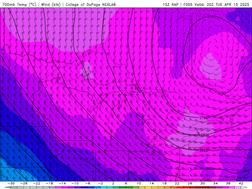This screenshot has height=189, width=252.
Task: Click the 22 colorbar tick label
Action: (177, 183)
